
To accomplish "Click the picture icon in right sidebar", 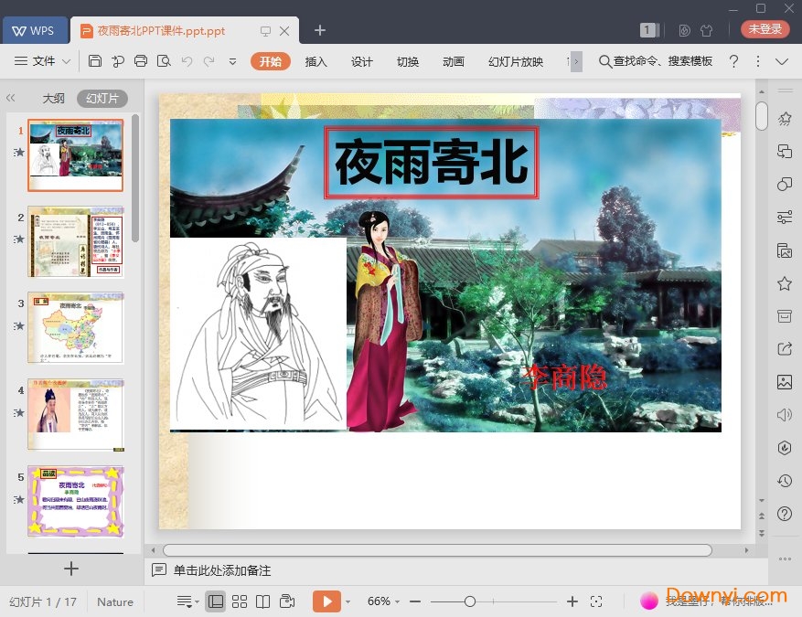I will (x=784, y=382).
